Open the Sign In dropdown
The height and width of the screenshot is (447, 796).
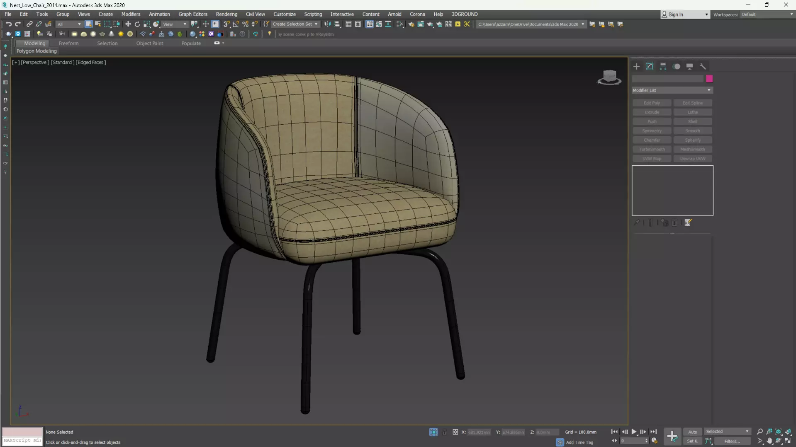pos(685,14)
